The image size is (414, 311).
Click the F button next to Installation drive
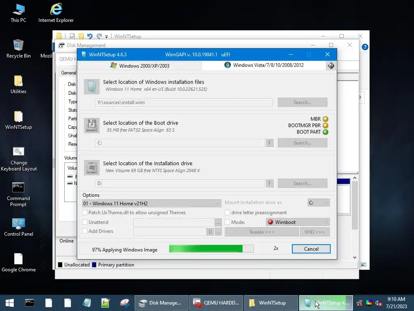click(x=270, y=183)
